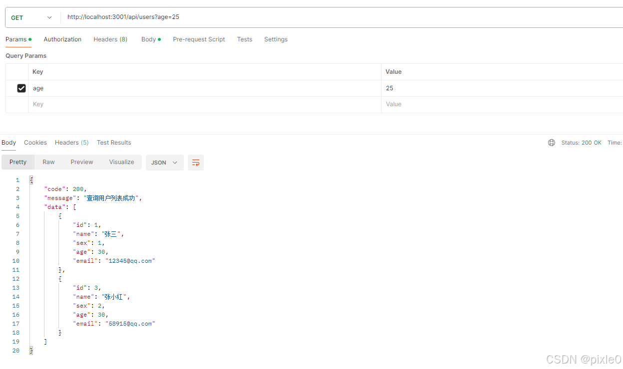Open the response Cookies tab
Viewport: 623px width, 369px height.
click(x=35, y=143)
